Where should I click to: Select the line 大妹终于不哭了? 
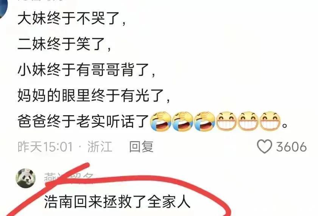(x=71, y=19)
